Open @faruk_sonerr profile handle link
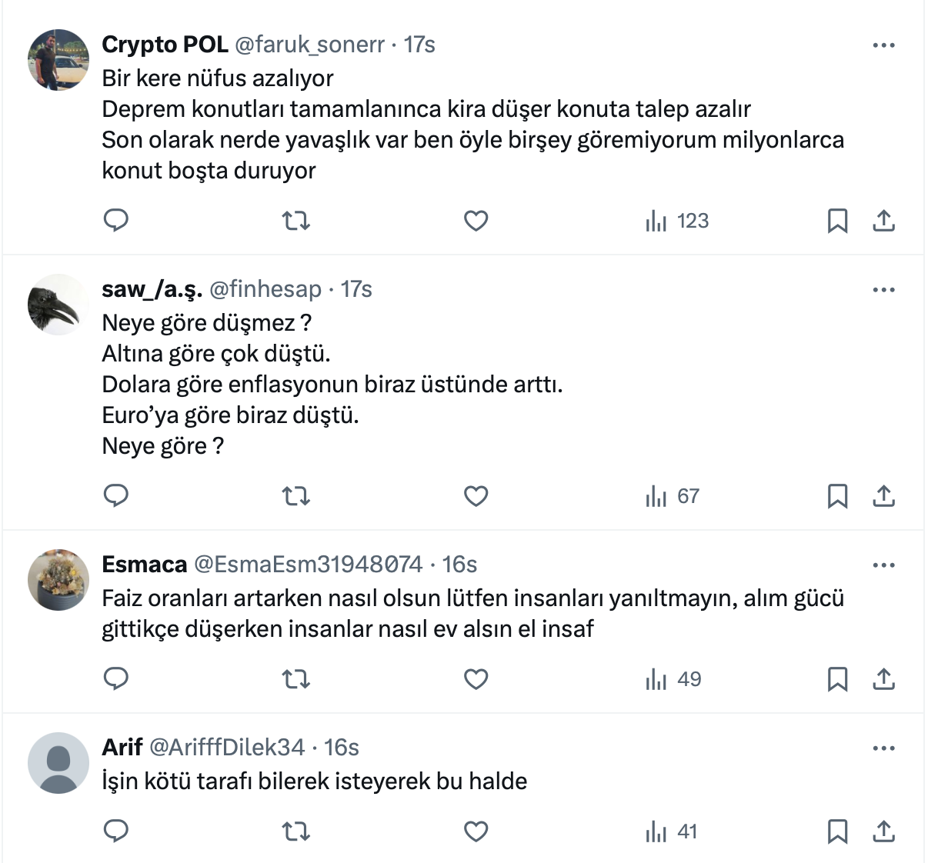This screenshot has width=928, height=863. (309, 45)
